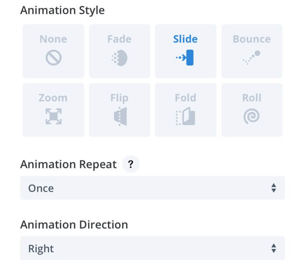The height and width of the screenshot is (272, 306).
Task: Select the None prohibition icon
Action: click(54, 58)
